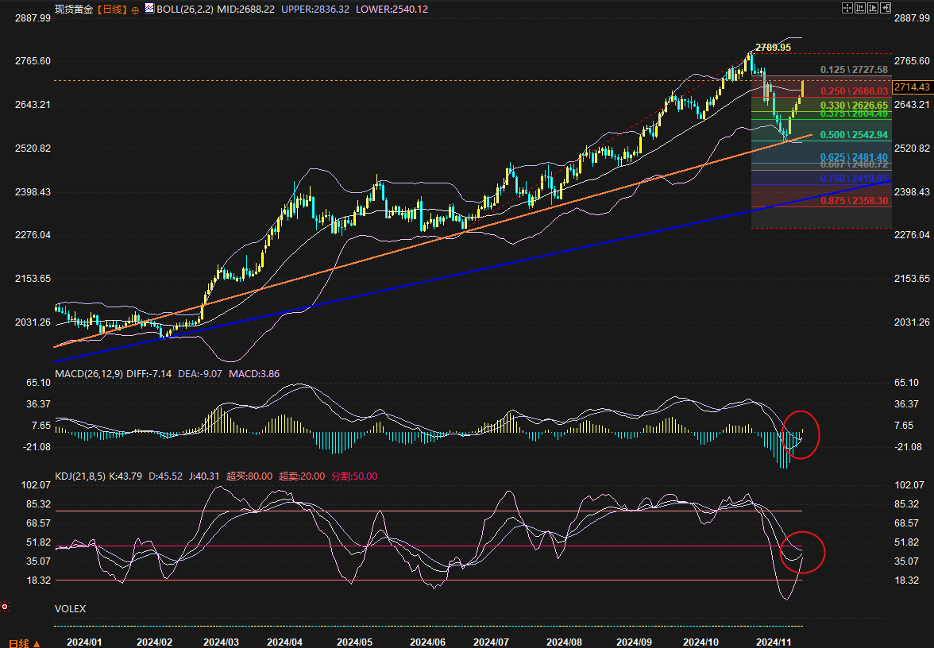The height and width of the screenshot is (648, 934).
Task: Open the 日线 period dropdown at bottom left
Action: [22, 642]
